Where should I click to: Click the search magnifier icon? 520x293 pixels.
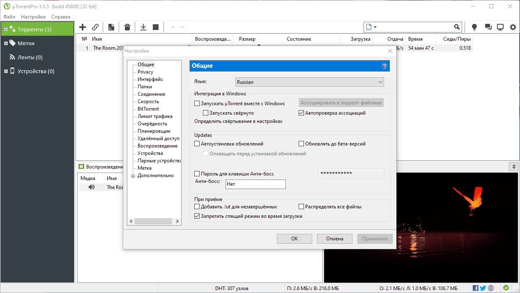(457, 27)
